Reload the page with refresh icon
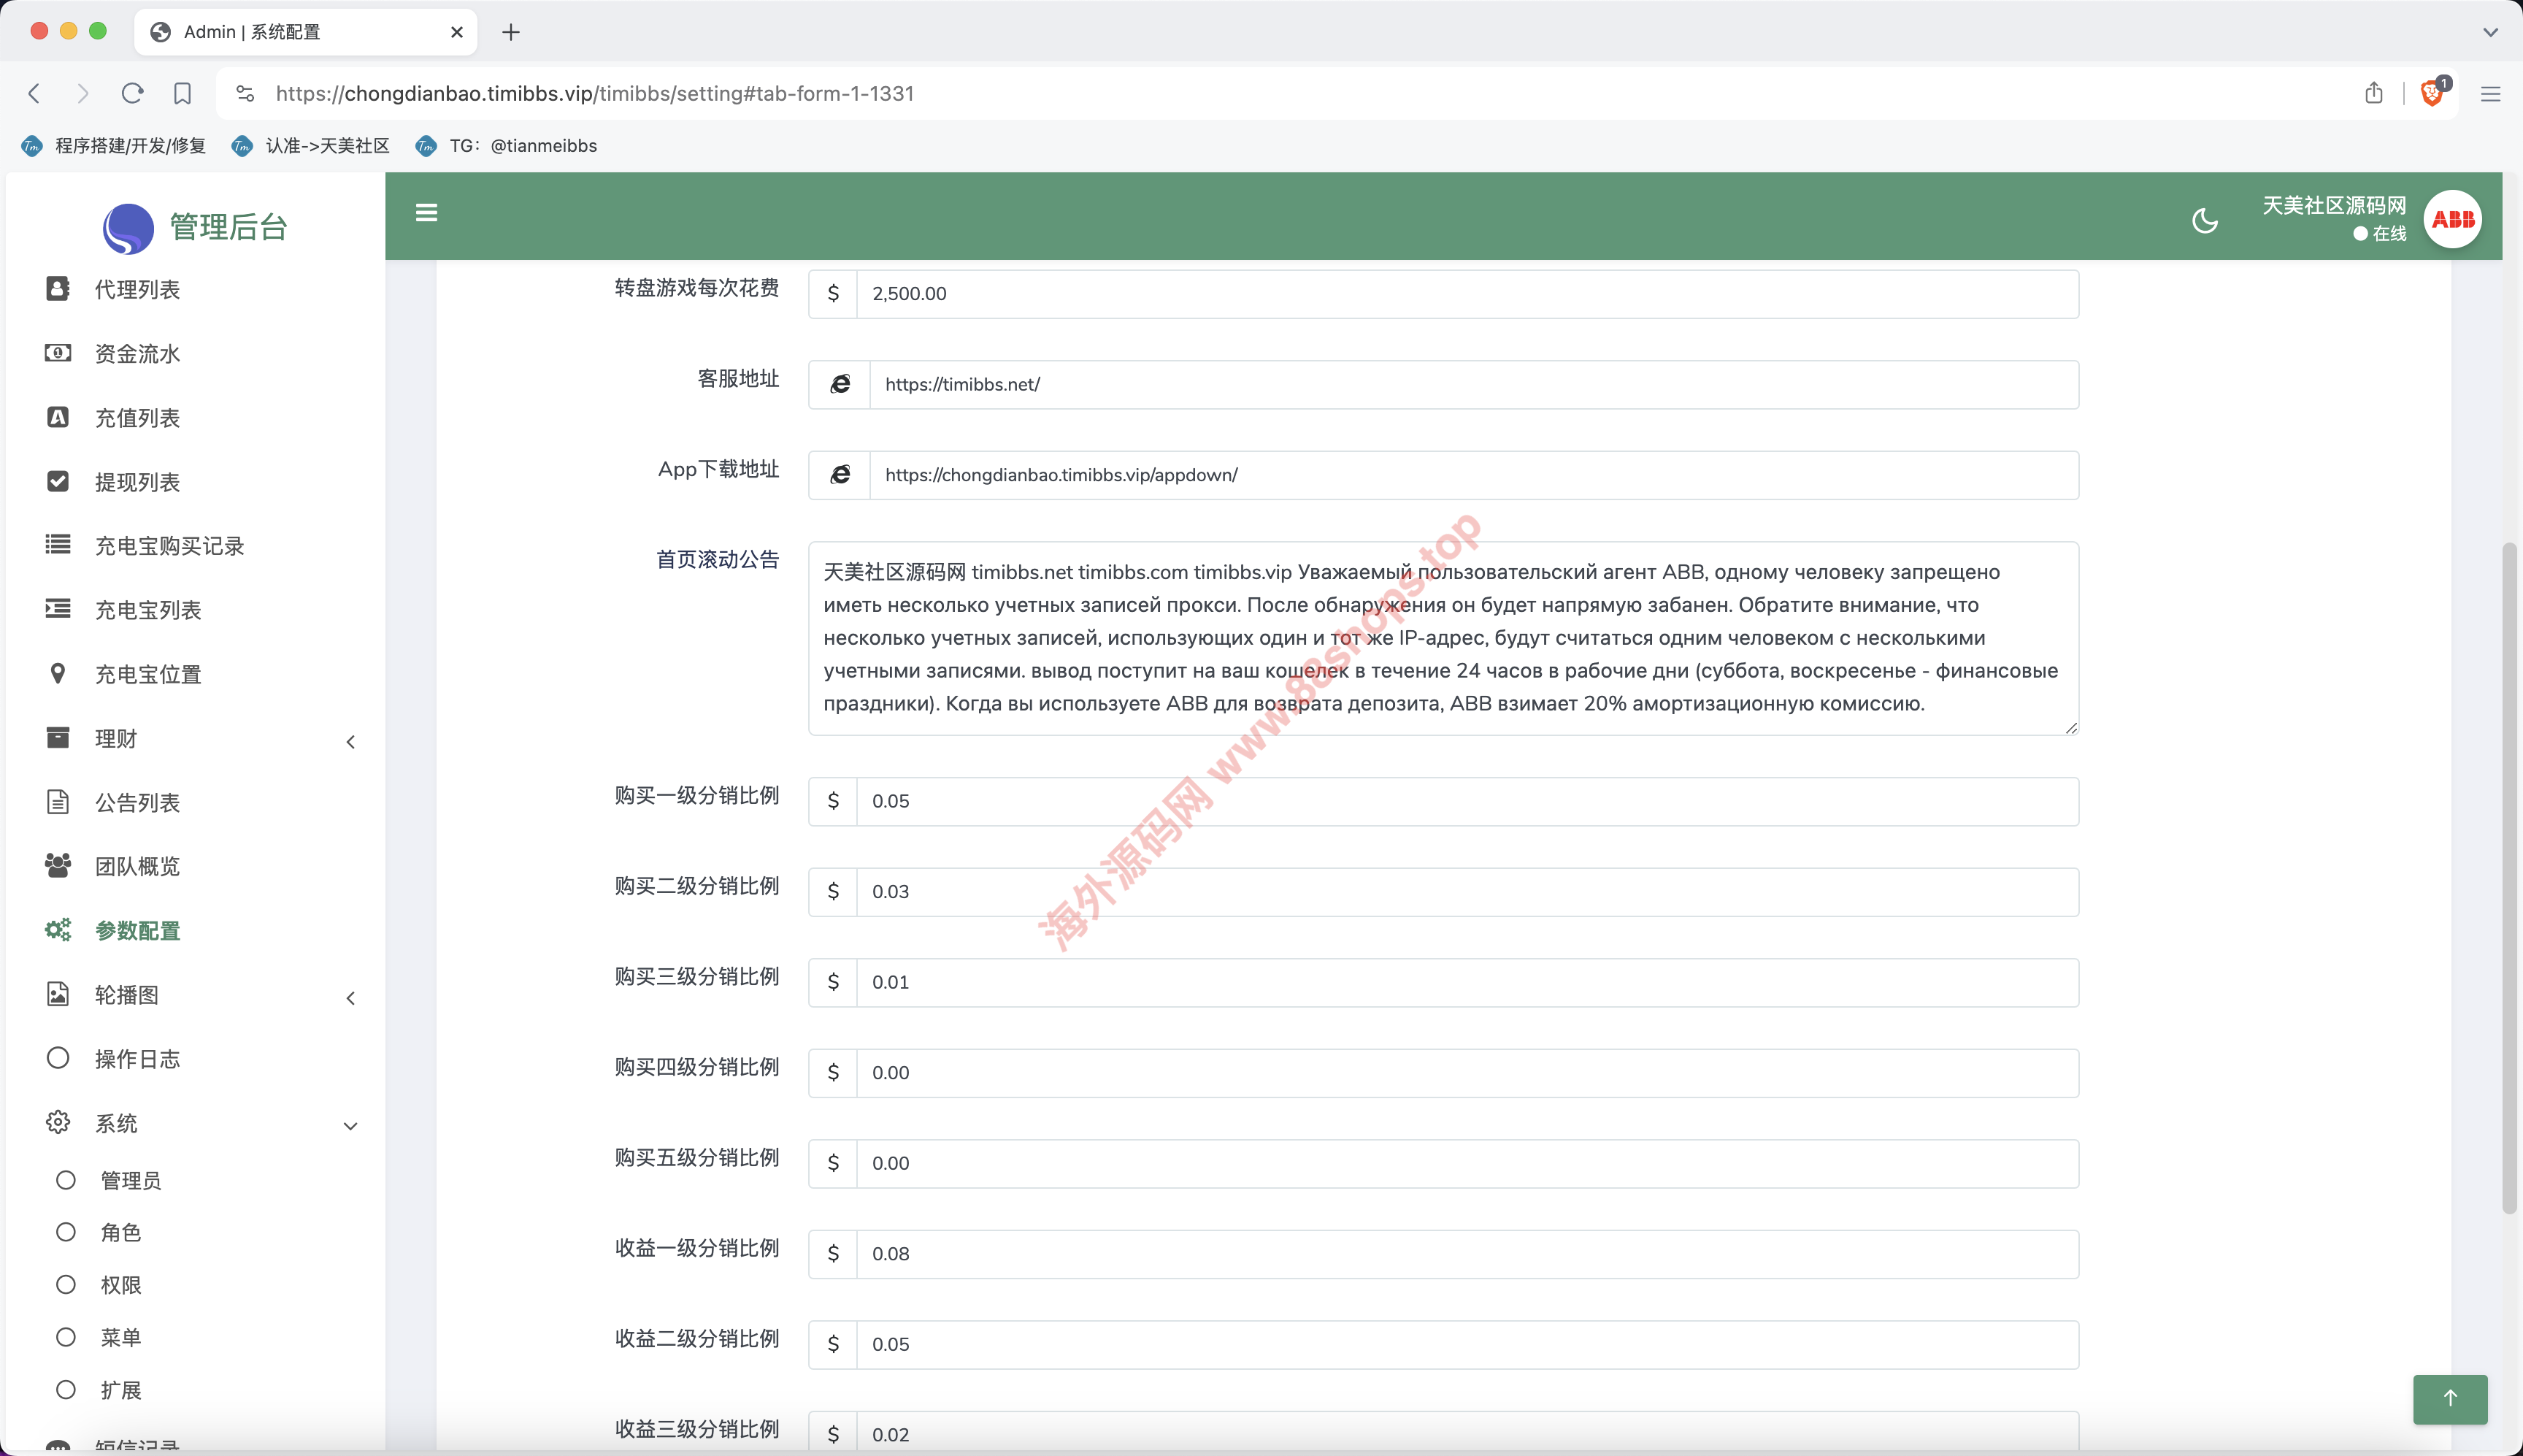2523x1456 pixels. (132, 93)
